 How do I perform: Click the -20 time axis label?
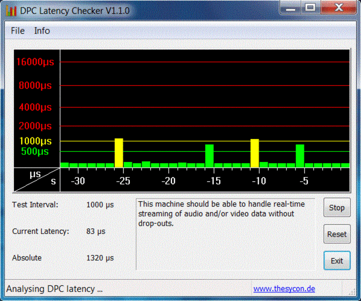168,181
